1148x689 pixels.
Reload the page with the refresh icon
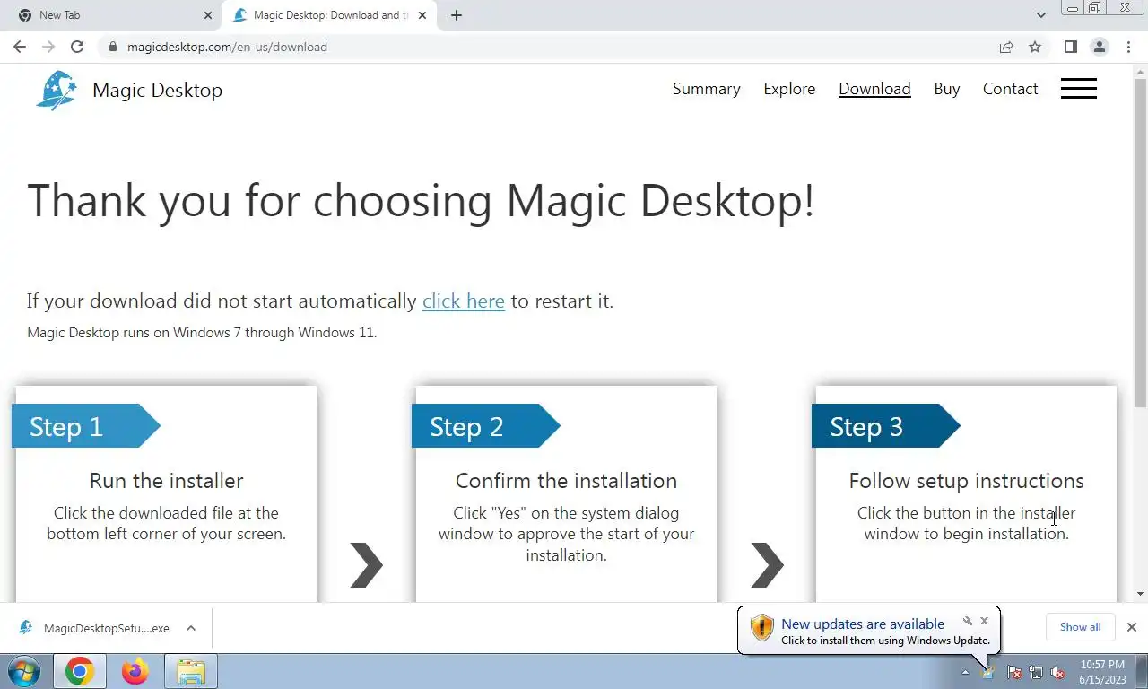tap(77, 47)
